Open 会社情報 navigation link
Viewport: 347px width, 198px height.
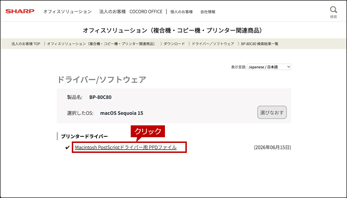click(208, 12)
